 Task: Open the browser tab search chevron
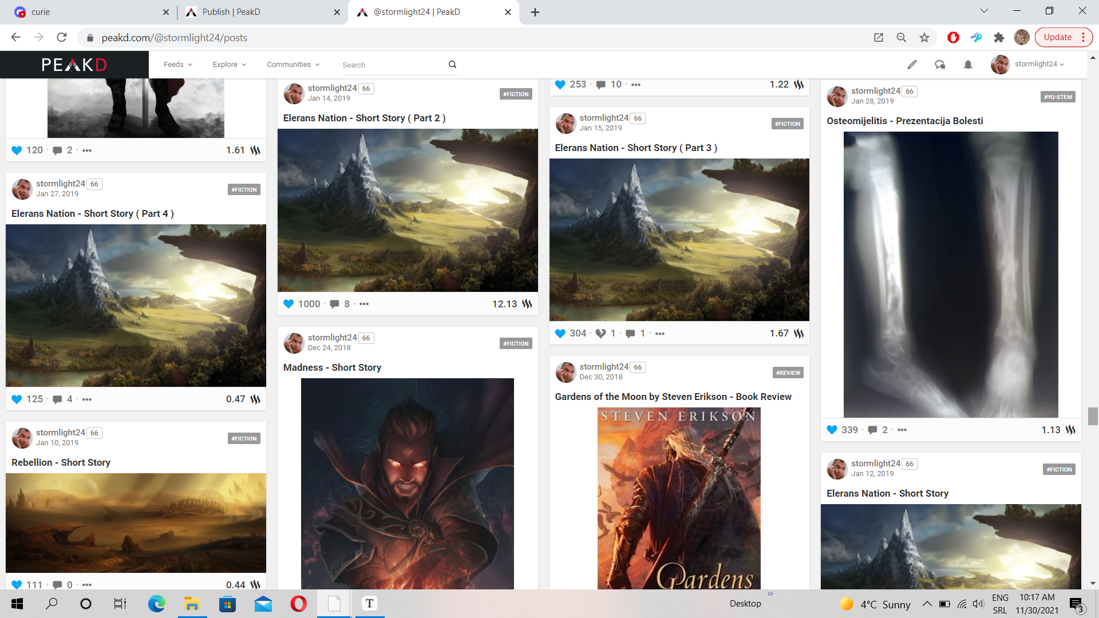point(984,11)
